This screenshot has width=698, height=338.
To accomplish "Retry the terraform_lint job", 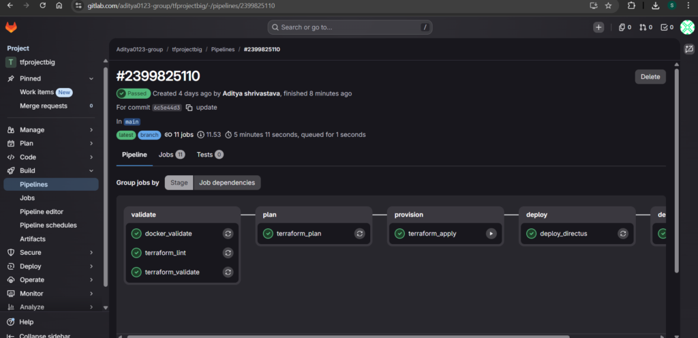I will [228, 253].
